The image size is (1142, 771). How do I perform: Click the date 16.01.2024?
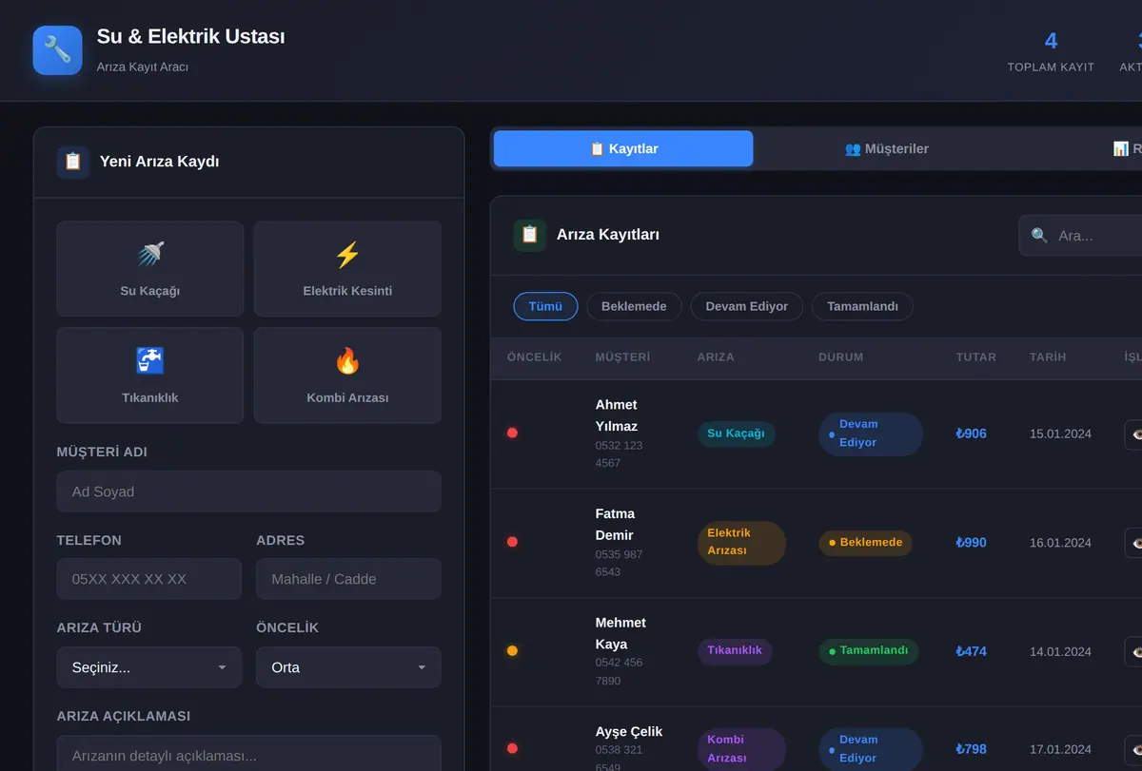pyautogui.click(x=1060, y=543)
